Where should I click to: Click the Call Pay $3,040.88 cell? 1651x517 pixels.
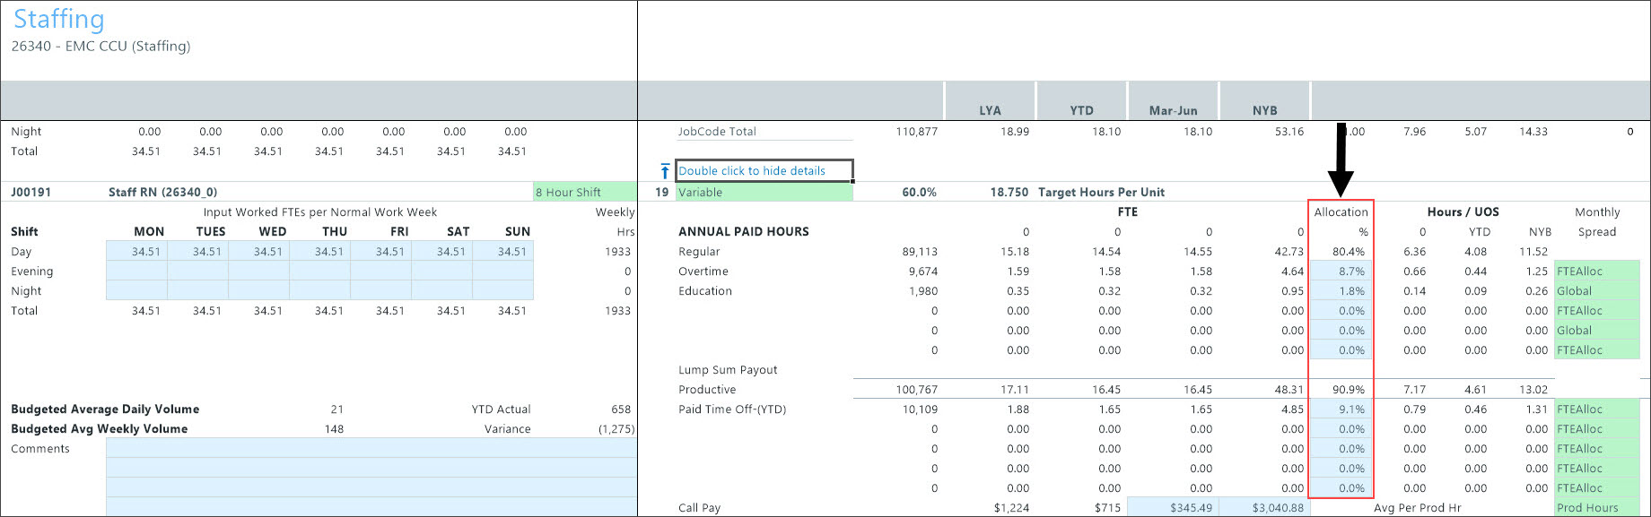click(1262, 508)
